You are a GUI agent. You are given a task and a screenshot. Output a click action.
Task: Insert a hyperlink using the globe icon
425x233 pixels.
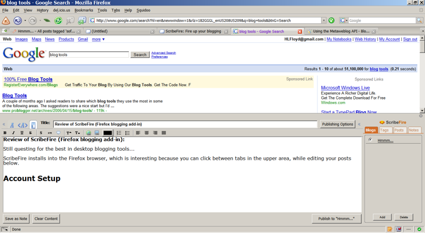pyautogui.click(x=88, y=133)
